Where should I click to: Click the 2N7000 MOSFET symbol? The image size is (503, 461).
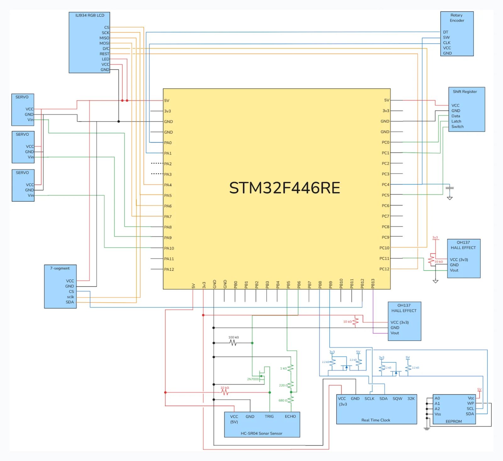pos(262,376)
